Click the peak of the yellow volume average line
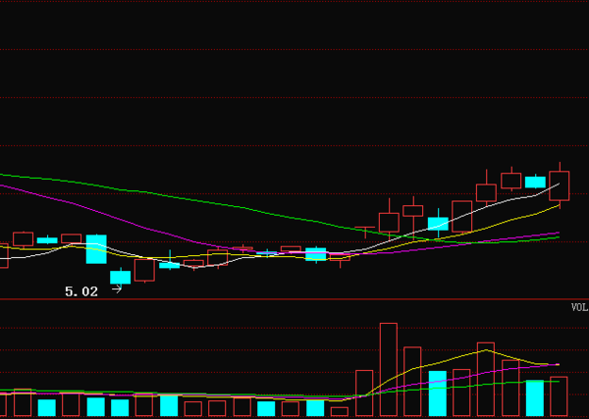 pyautogui.click(x=486, y=350)
